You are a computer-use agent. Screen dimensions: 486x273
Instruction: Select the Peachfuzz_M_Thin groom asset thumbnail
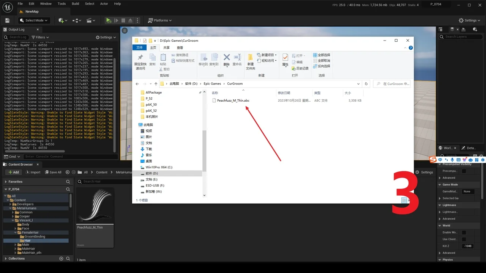pos(95,207)
